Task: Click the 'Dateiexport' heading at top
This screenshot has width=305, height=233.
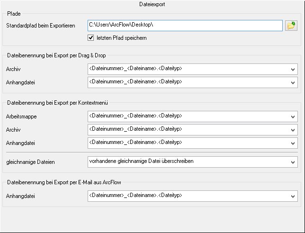Action: point(152,4)
